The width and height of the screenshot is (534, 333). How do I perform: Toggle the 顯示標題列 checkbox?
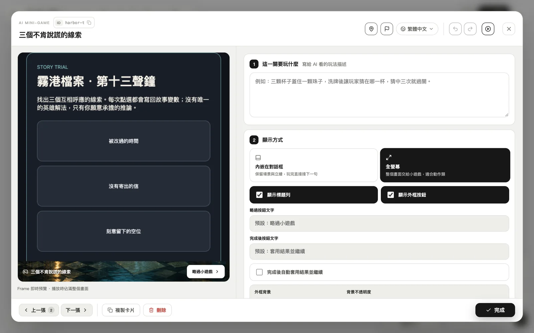coord(259,195)
